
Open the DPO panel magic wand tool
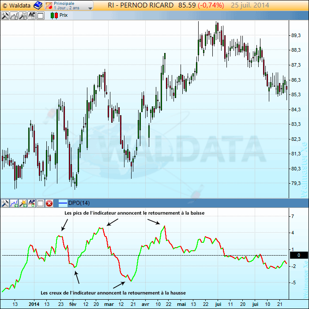tap(23, 203)
